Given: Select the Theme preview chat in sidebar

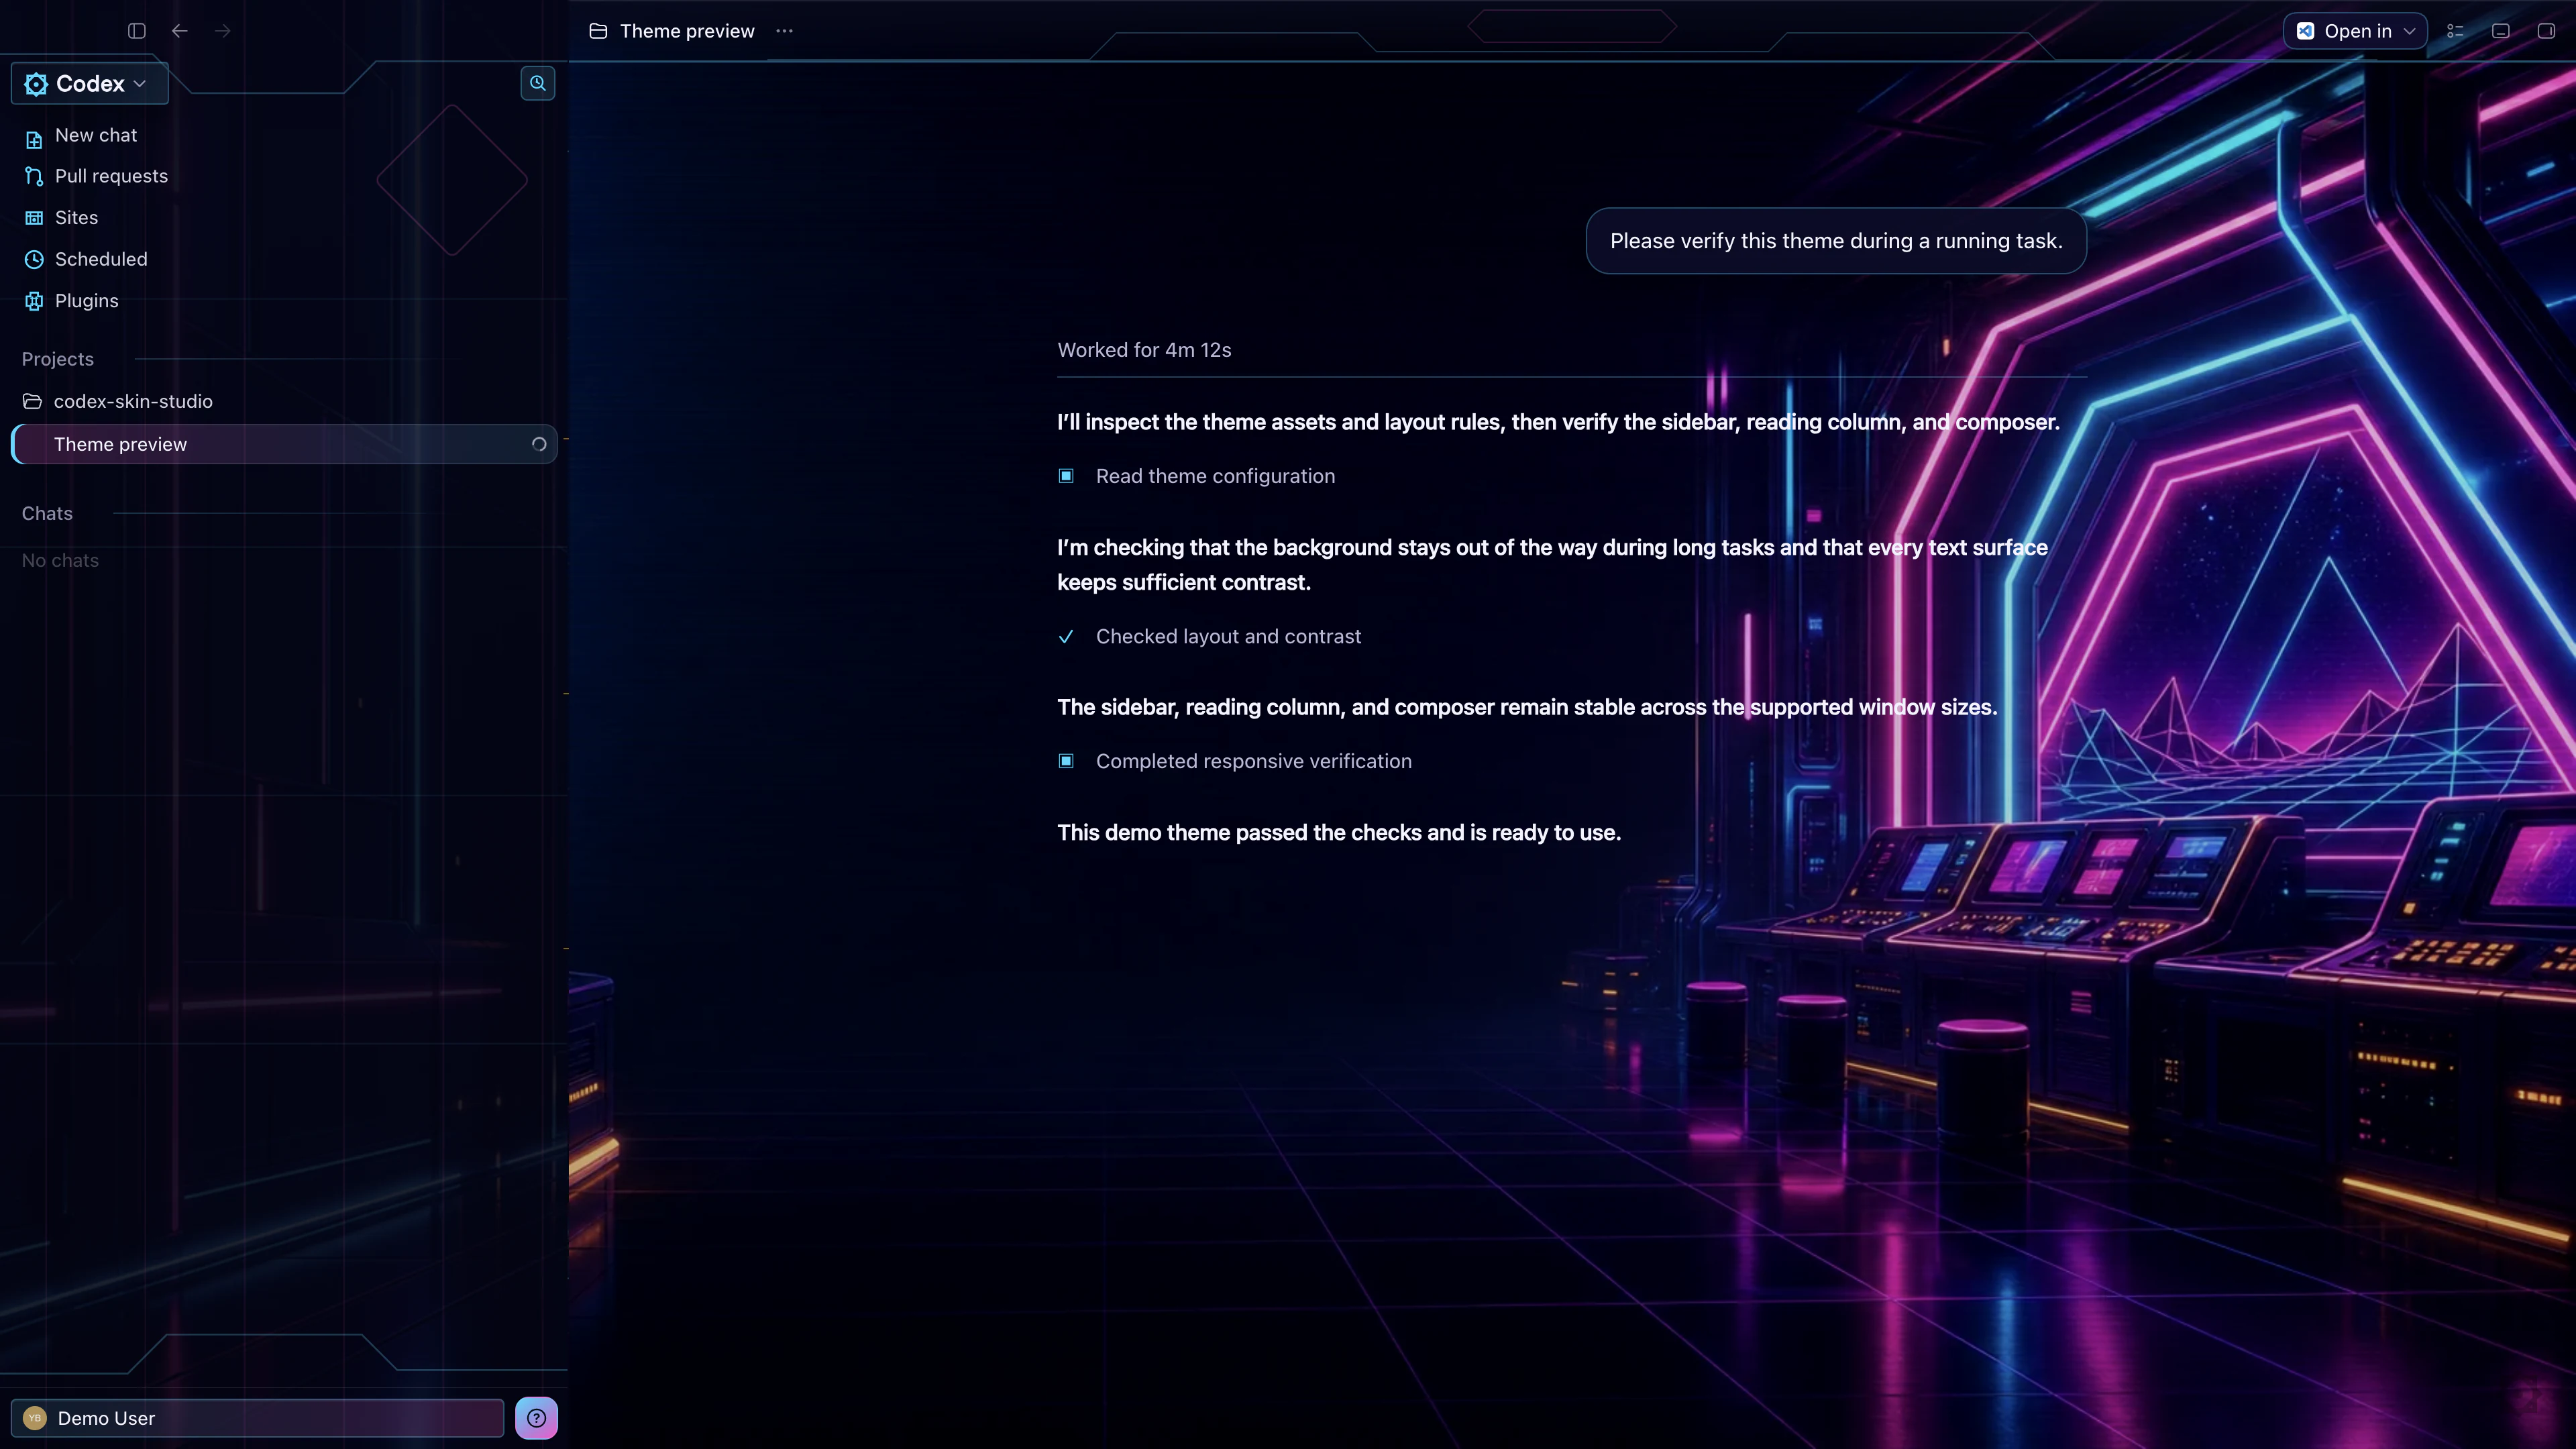Looking at the screenshot, I should [x=284, y=444].
